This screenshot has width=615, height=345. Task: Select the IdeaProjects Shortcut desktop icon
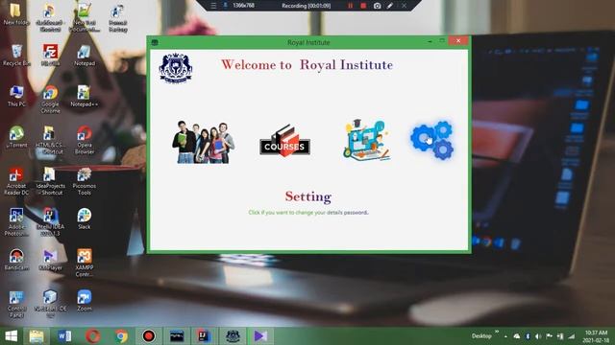50,181
